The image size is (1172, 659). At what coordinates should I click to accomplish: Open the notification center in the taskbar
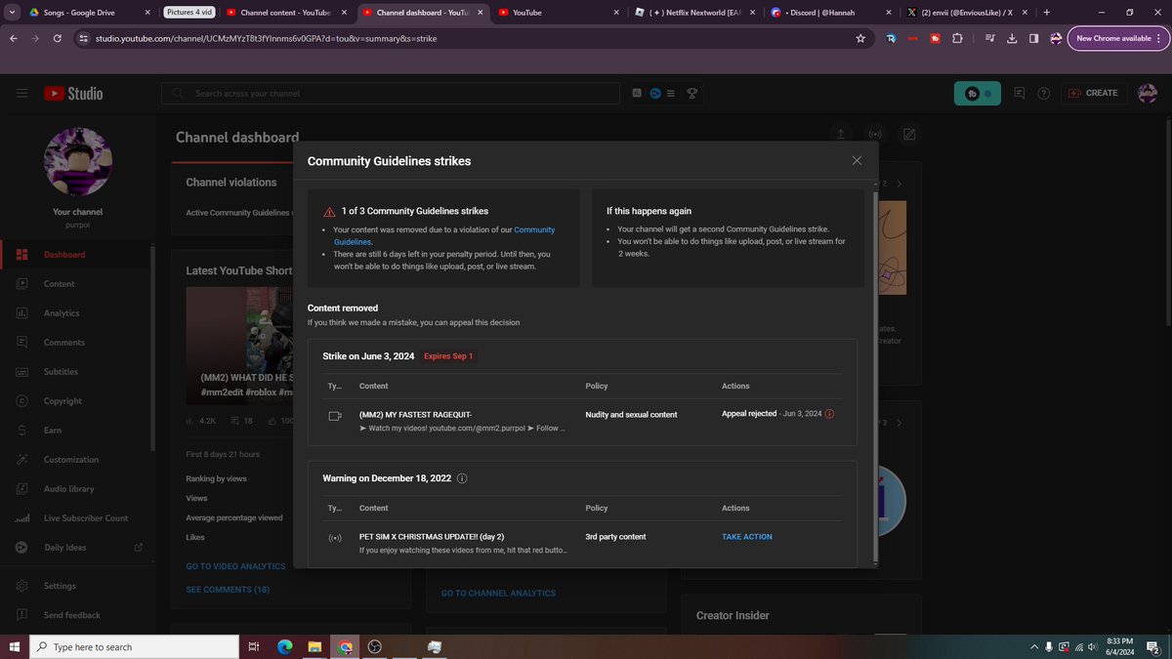(x=1153, y=646)
